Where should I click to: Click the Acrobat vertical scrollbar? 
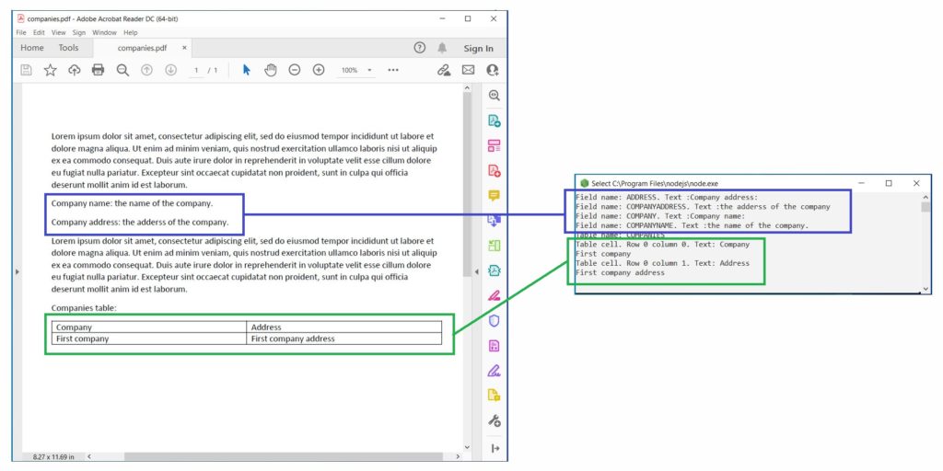pyautogui.click(x=467, y=184)
